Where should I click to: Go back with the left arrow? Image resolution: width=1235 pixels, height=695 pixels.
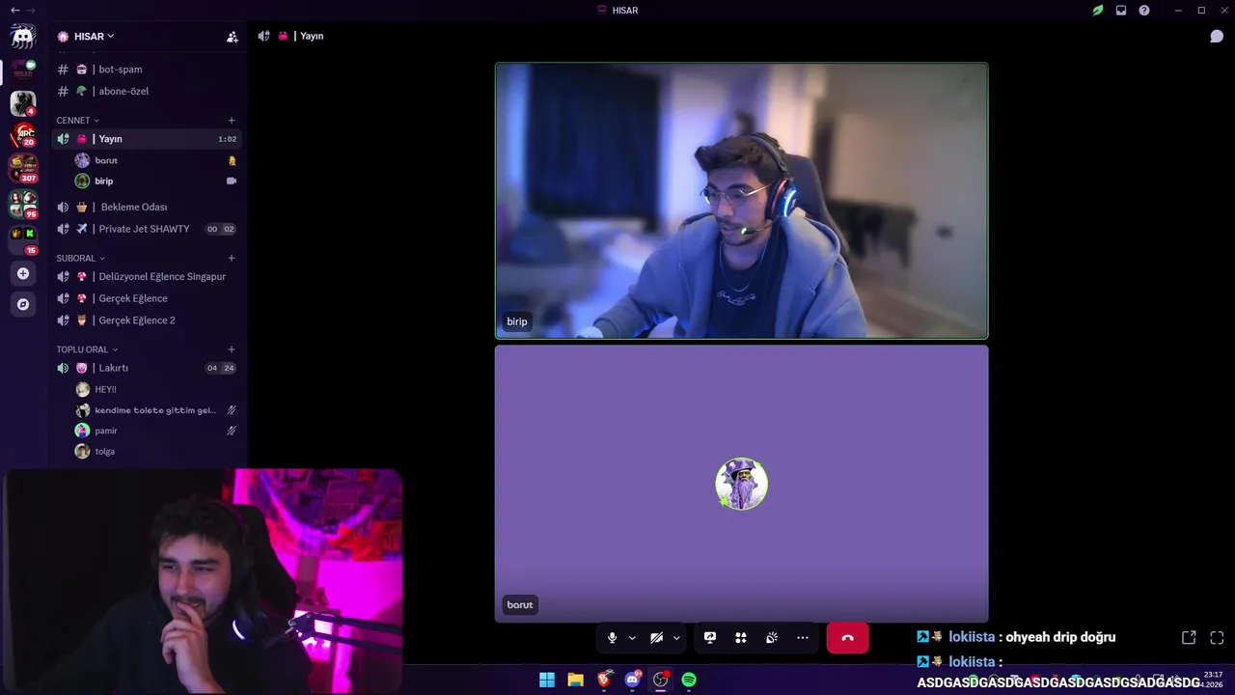[x=14, y=10]
